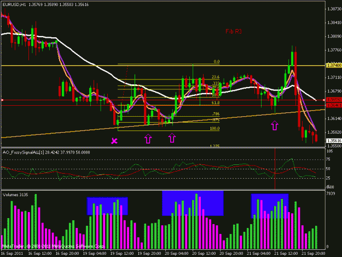The width and height of the screenshot is (342, 257).
Task: Click the '21 Sep 12:00' time axis label
Action: coord(286,254)
